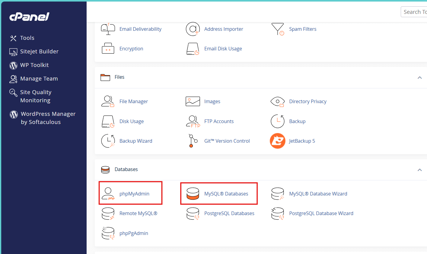This screenshot has width=427, height=254.
Task: Click the Address Importer icon
Action: tap(193, 29)
